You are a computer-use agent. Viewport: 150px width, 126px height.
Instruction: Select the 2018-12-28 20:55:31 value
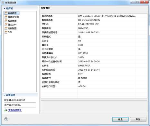[x=89, y=33]
